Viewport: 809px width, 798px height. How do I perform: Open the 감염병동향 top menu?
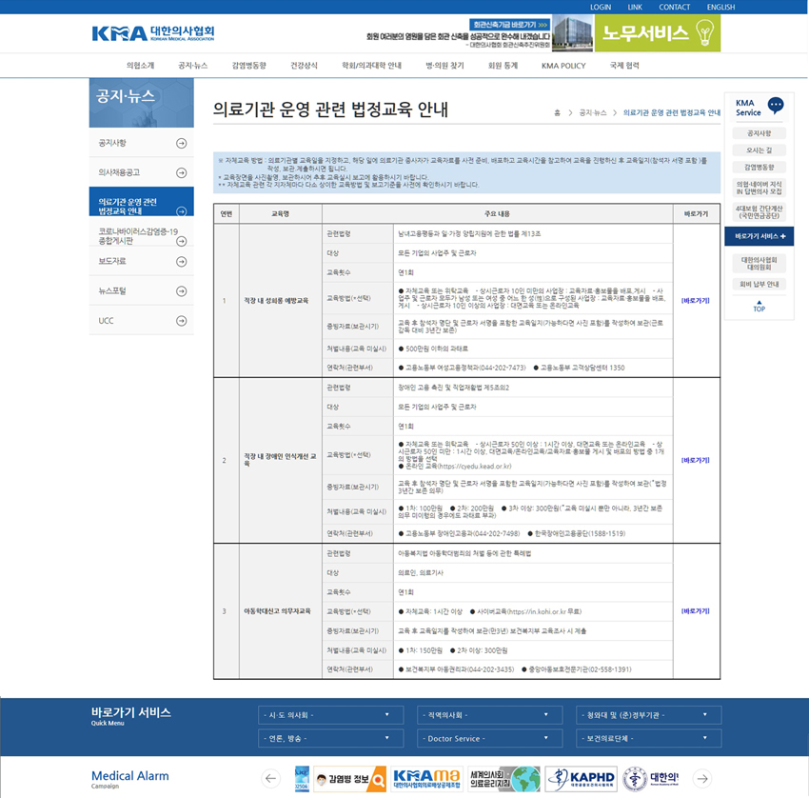248,66
